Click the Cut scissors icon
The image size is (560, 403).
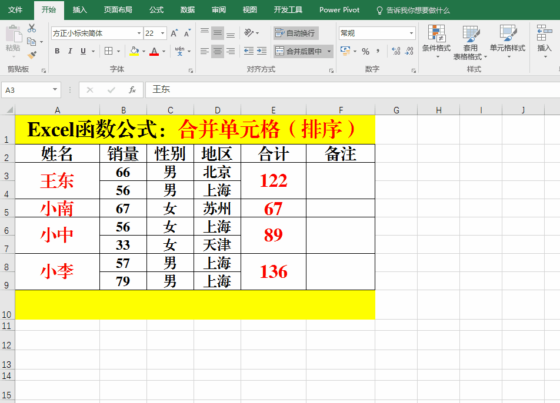click(x=32, y=29)
